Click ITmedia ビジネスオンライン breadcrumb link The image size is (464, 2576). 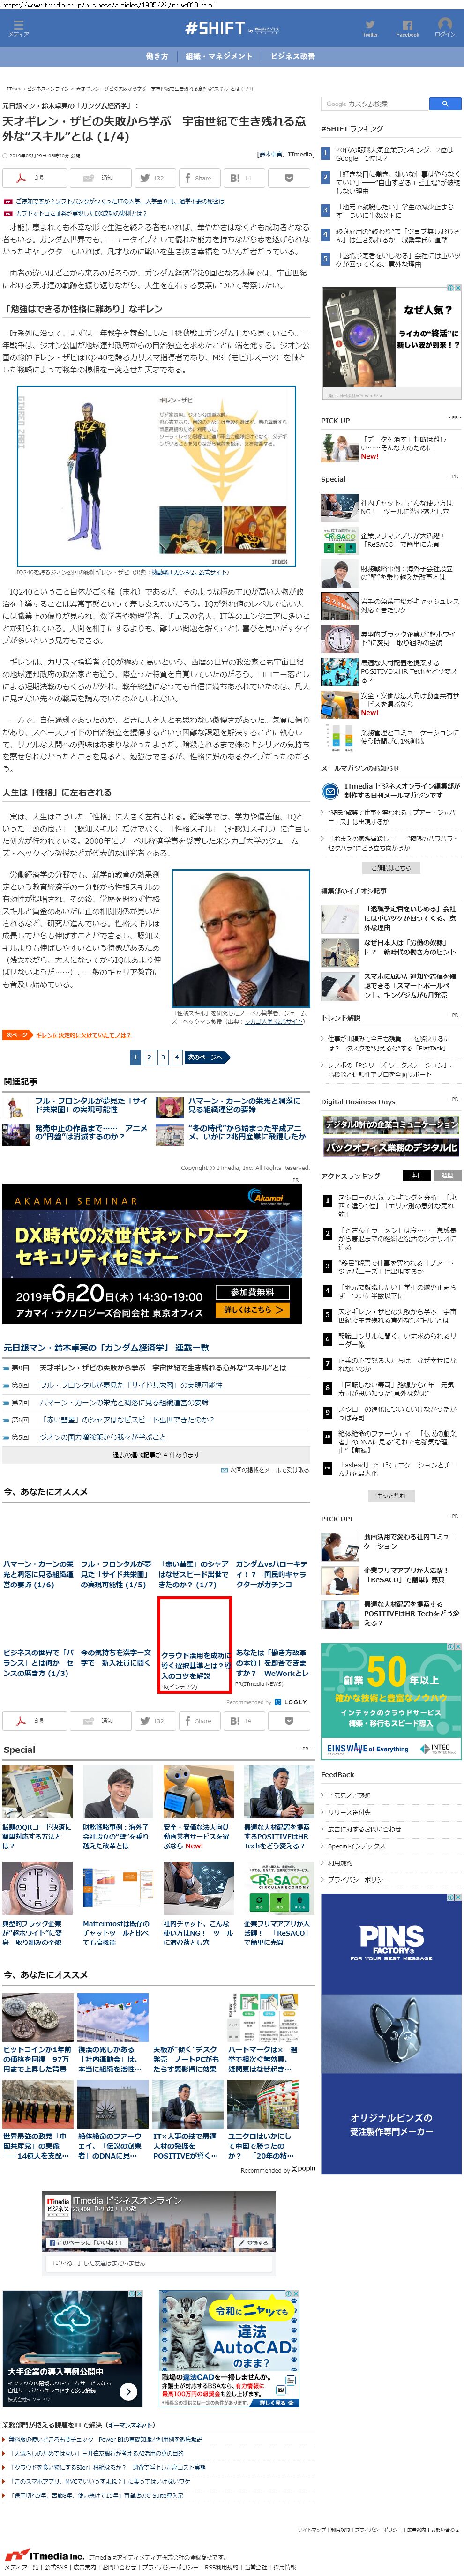click(x=37, y=88)
